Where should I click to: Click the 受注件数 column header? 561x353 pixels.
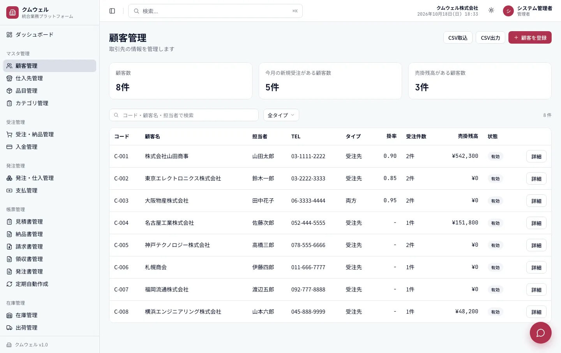pos(416,136)
